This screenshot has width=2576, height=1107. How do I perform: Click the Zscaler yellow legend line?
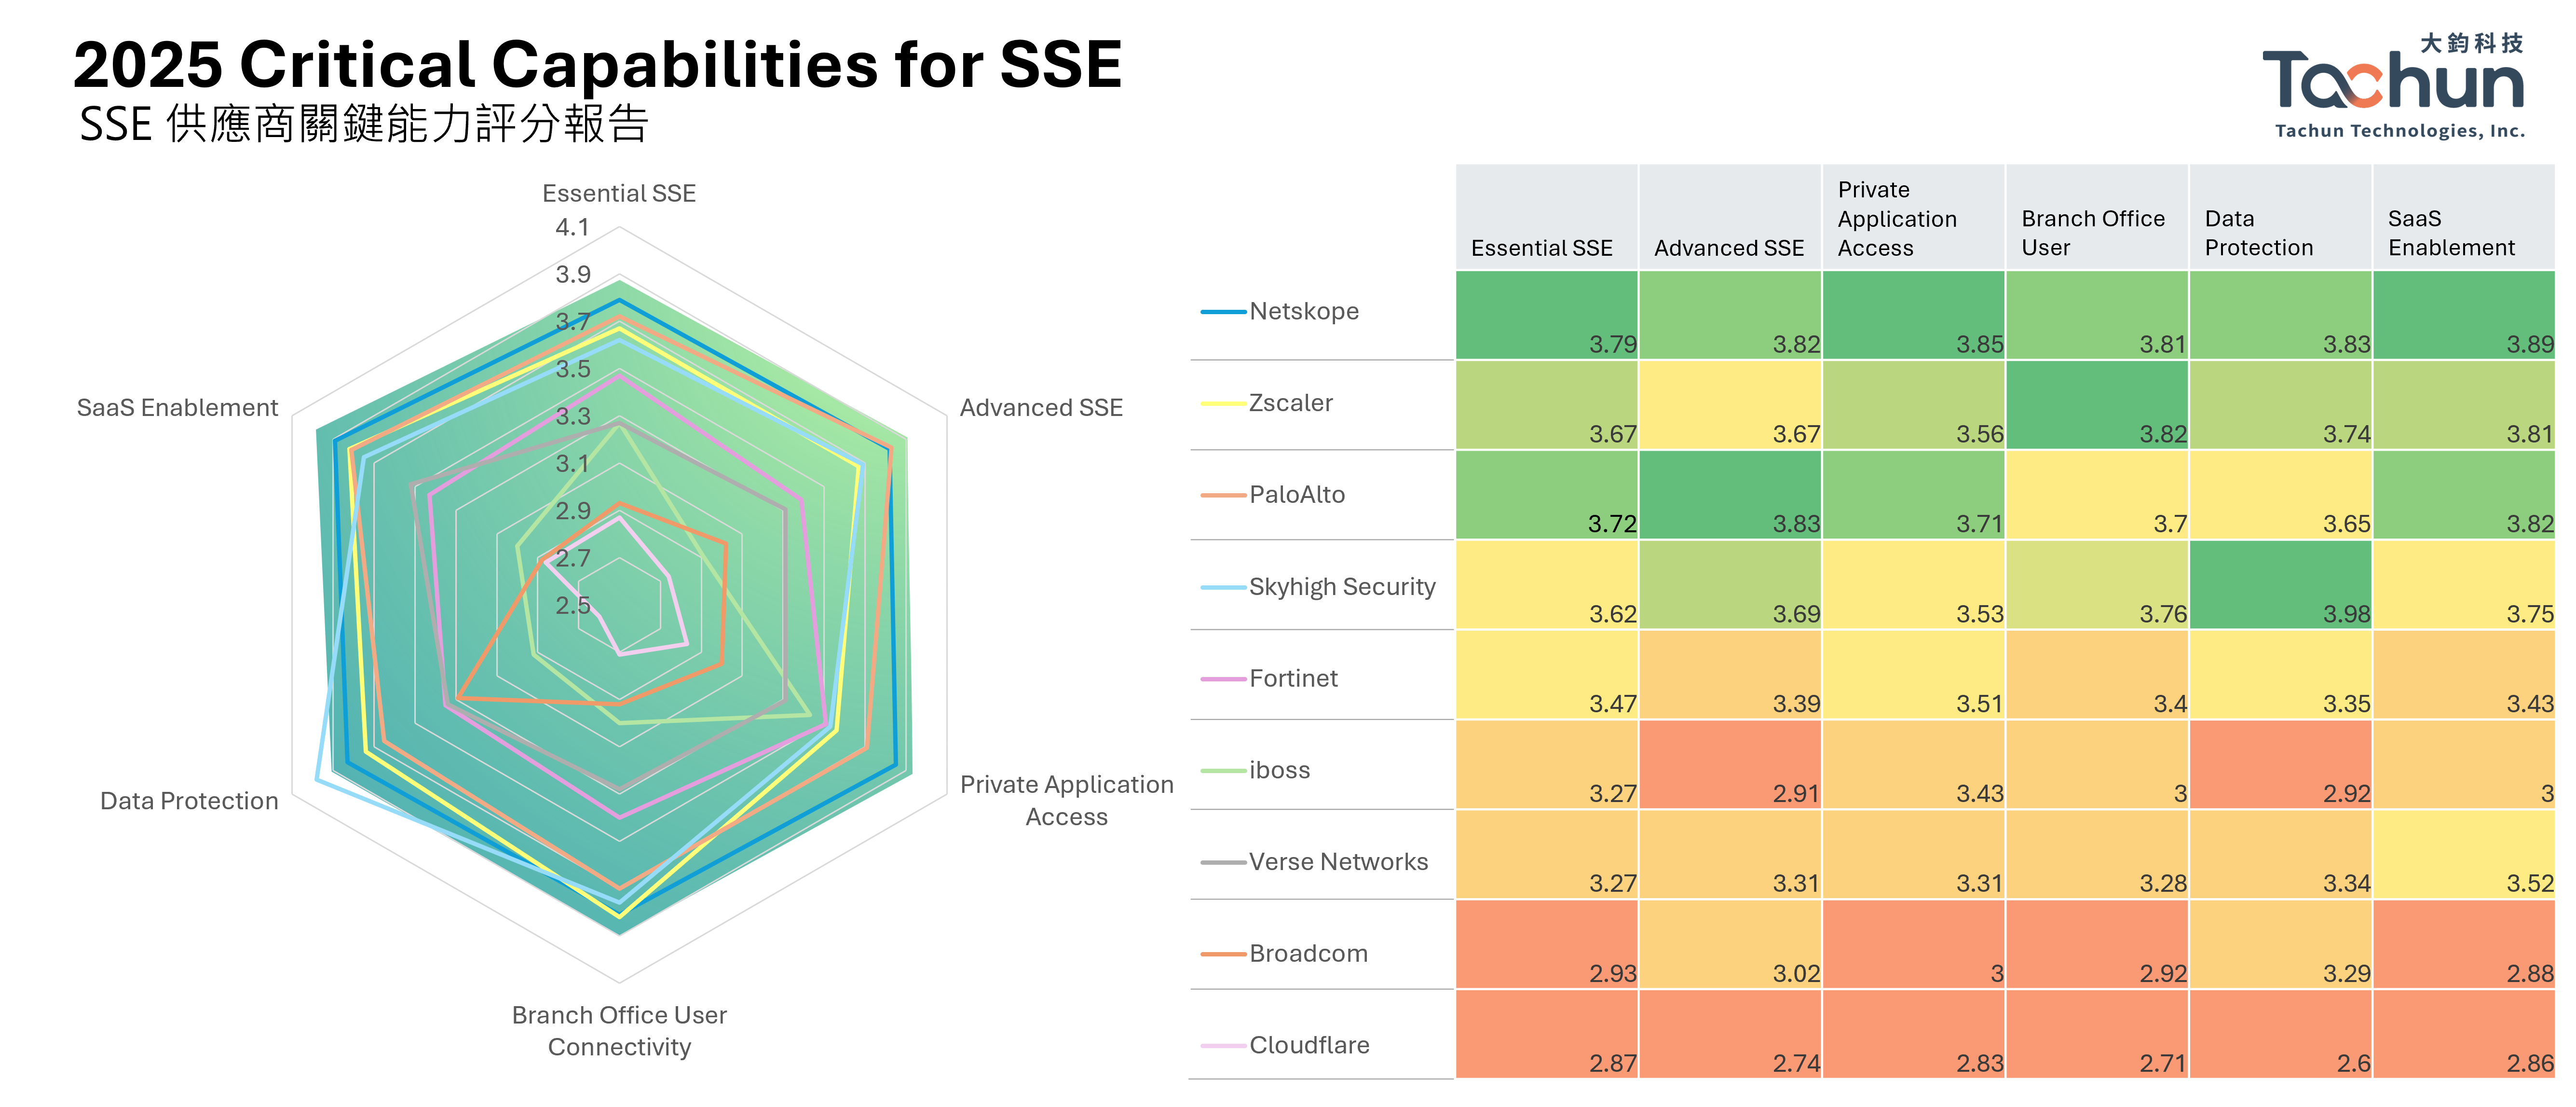coord(1223,403)
